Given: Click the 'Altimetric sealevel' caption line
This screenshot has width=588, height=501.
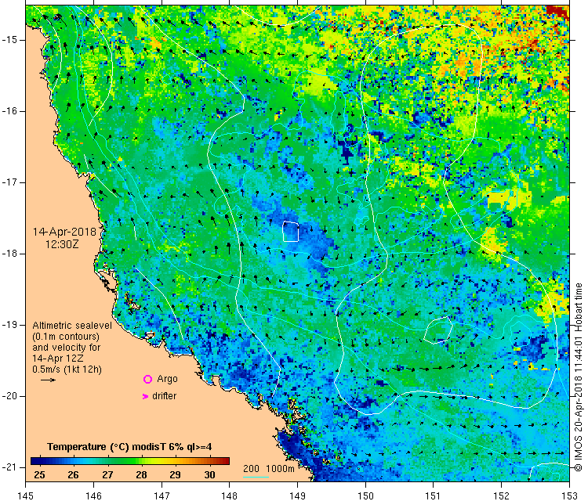Looking at the screenshot, I should click(72, 326).
